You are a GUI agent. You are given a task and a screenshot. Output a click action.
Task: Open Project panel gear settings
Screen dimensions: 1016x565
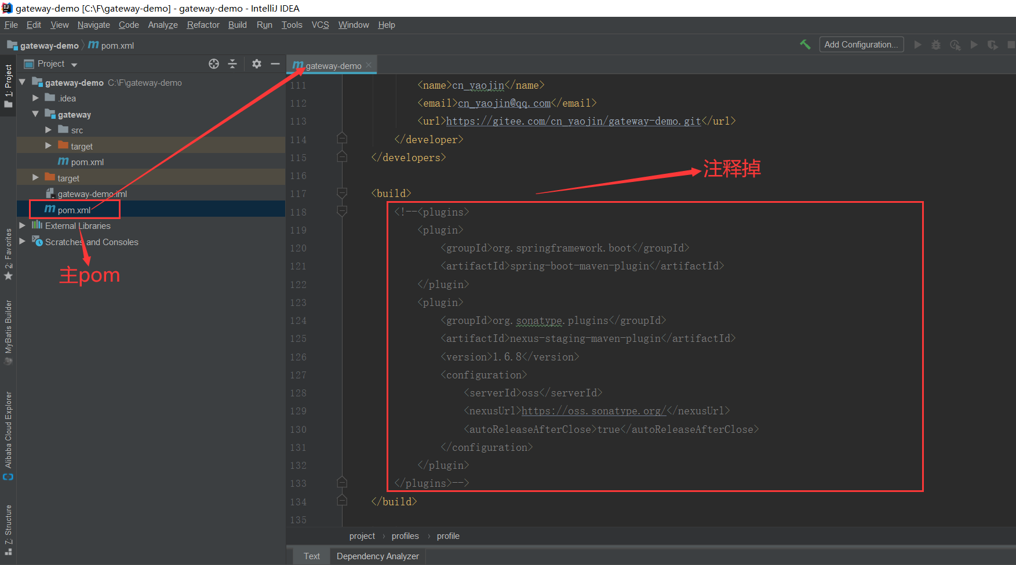pos(257,64)
